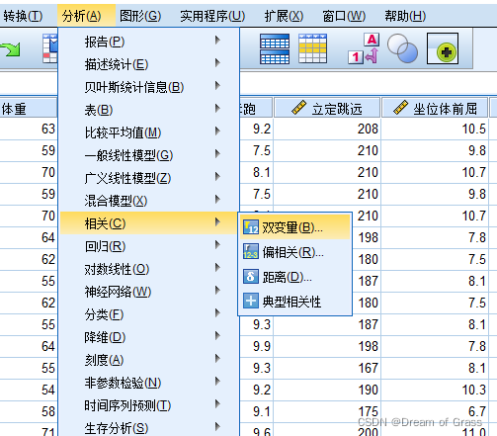Image resolution: width=497 pixels, height=436 pixels.
Task: Select the cell with value 6.7
Action: tap(435, 411)
